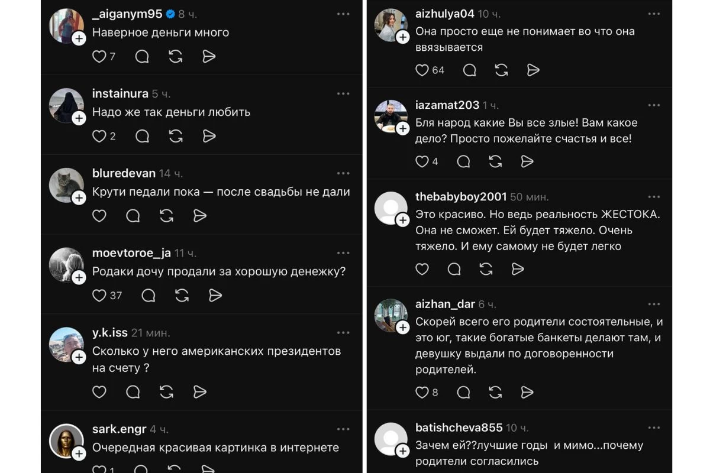This screenshot has width=710, height=473.
Task: Like the comment by _aiganym95
Action: point(99,56)
